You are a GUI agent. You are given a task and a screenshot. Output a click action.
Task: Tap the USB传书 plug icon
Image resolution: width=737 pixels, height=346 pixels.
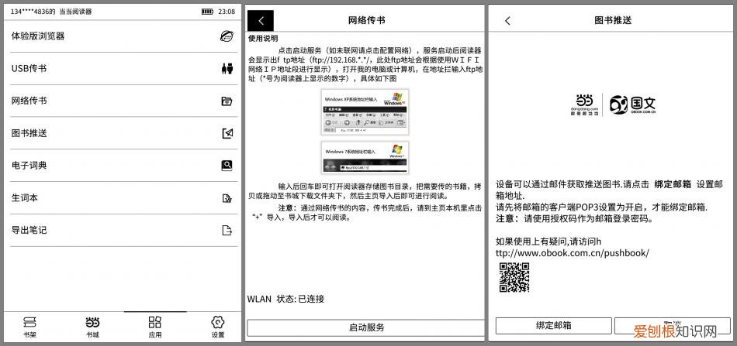227,68
